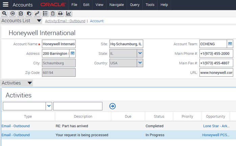Click the Site input field

click(x=126, y=44)
